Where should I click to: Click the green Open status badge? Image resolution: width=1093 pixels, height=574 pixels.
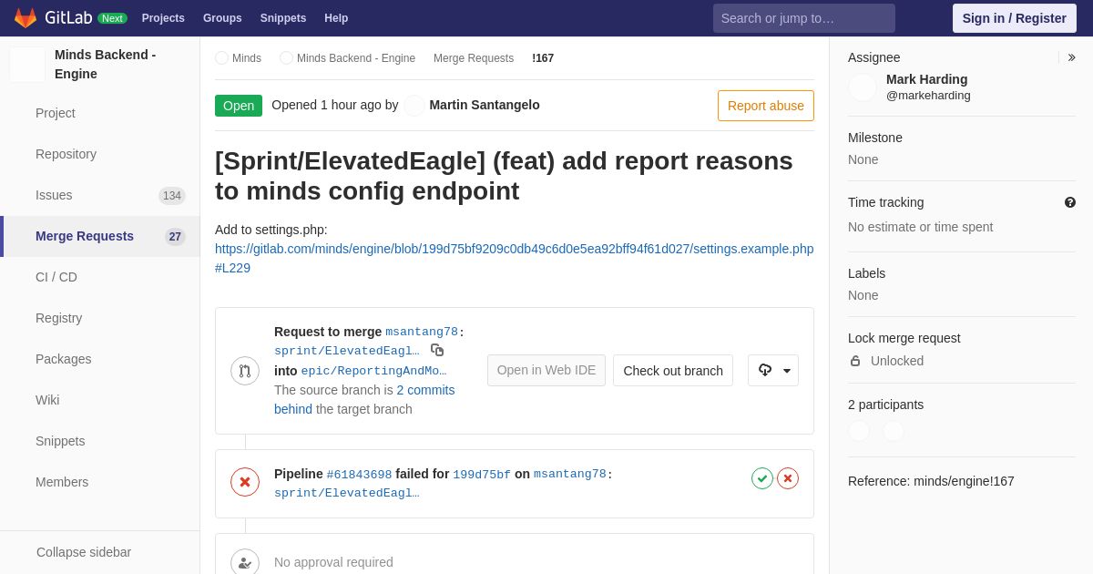[x=239, y=106]
